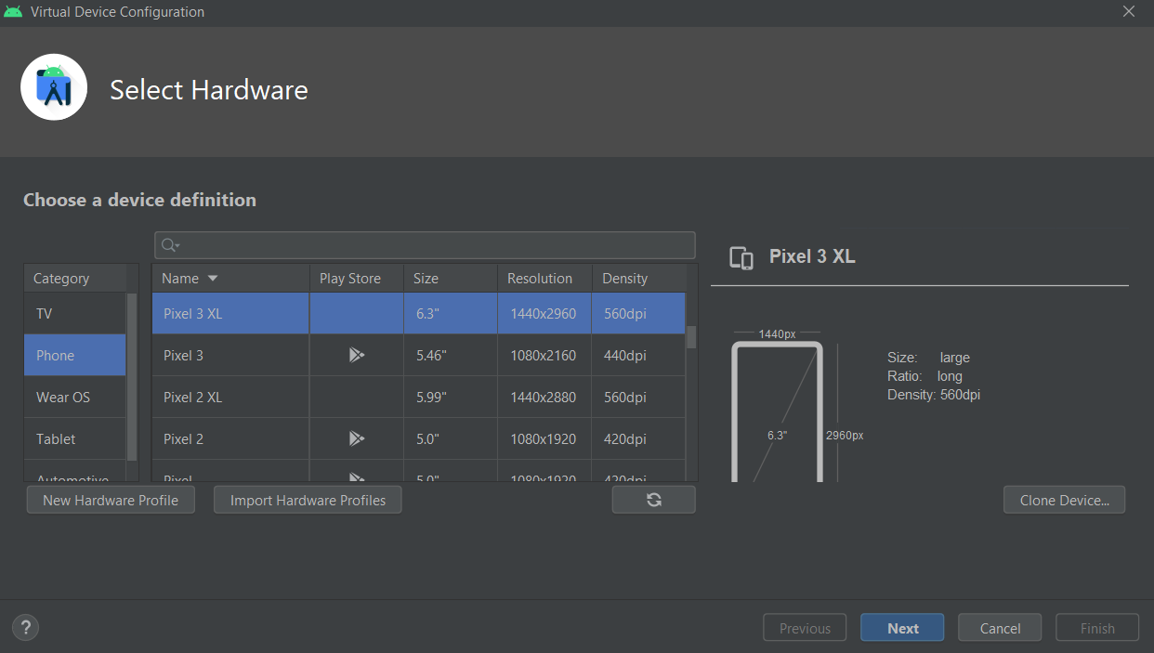Click the Play Store icon in Pixel 2 row
Viewport: 1154px width, 653px height.
356,438
